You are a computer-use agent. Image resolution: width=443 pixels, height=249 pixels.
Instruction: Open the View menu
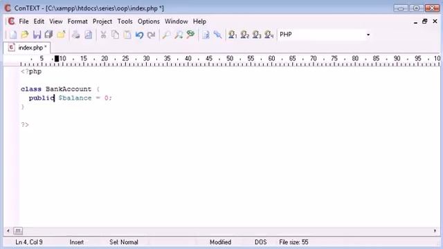point(56,21)
